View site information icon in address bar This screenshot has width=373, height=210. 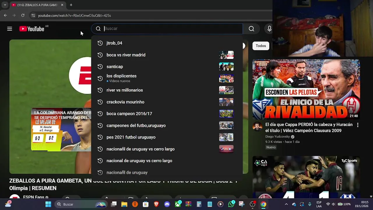[33, 15]
